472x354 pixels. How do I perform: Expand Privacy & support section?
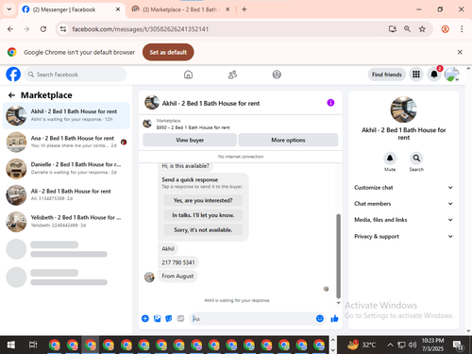403,236
